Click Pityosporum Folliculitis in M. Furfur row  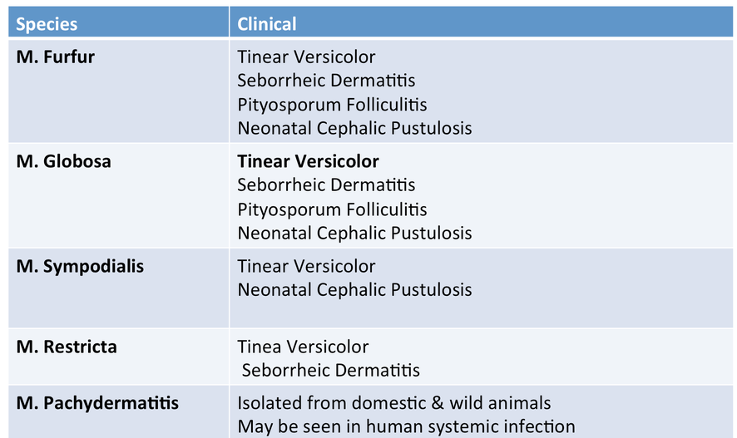click(x=332, y=106)
